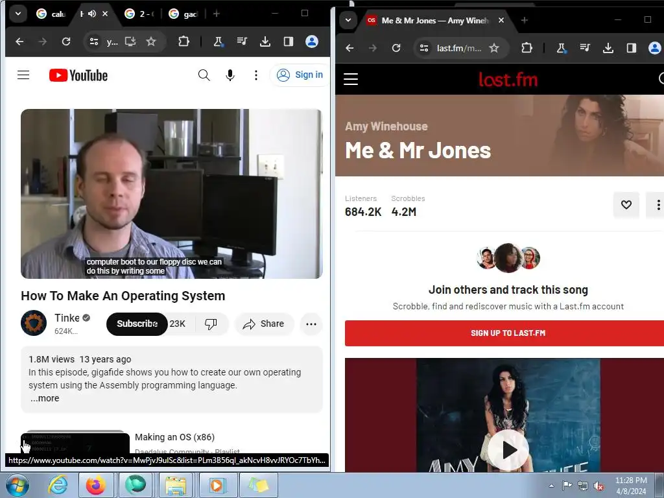Open track more-options dots on Last.fm
The width and height of the screenshot is (664, 498).
click(658, 204)
